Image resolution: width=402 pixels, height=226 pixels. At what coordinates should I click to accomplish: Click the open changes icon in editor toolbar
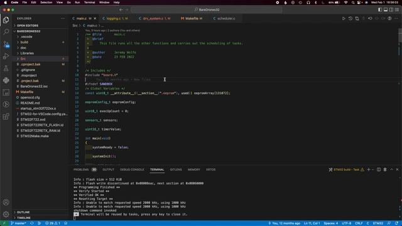(x=357, y=18)
